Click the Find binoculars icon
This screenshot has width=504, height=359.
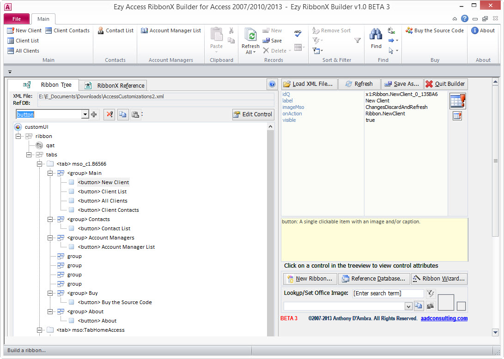pyautogui.click(x=376, y=35)
